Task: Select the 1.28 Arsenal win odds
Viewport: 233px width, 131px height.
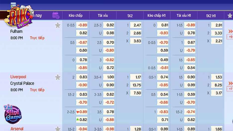Action: [x=136, y=129]
